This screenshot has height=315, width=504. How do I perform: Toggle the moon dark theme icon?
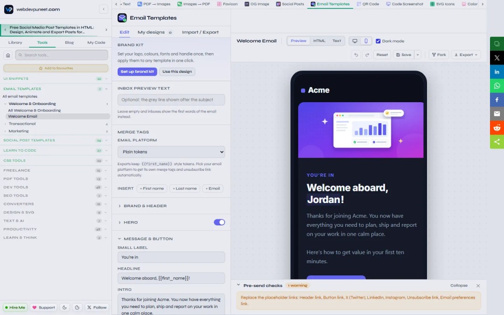point(64,307)
